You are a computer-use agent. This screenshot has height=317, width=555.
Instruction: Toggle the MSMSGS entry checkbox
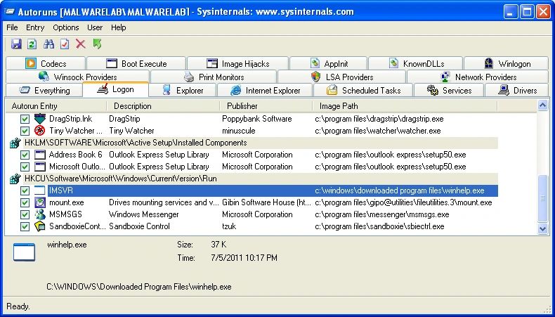click(x=25, y=214)
